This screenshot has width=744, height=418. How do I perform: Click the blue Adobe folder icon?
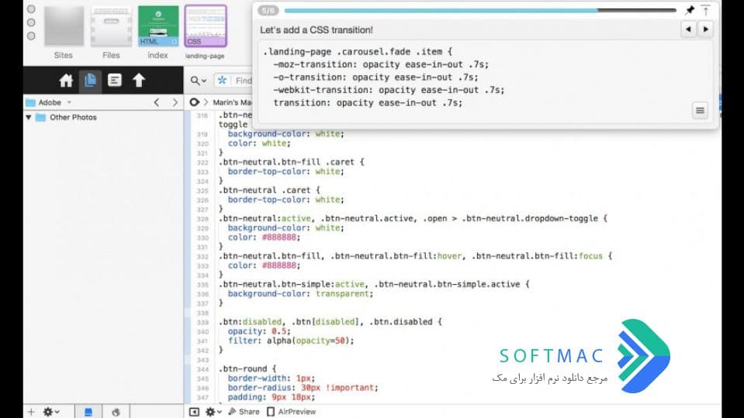click(30, 102)
